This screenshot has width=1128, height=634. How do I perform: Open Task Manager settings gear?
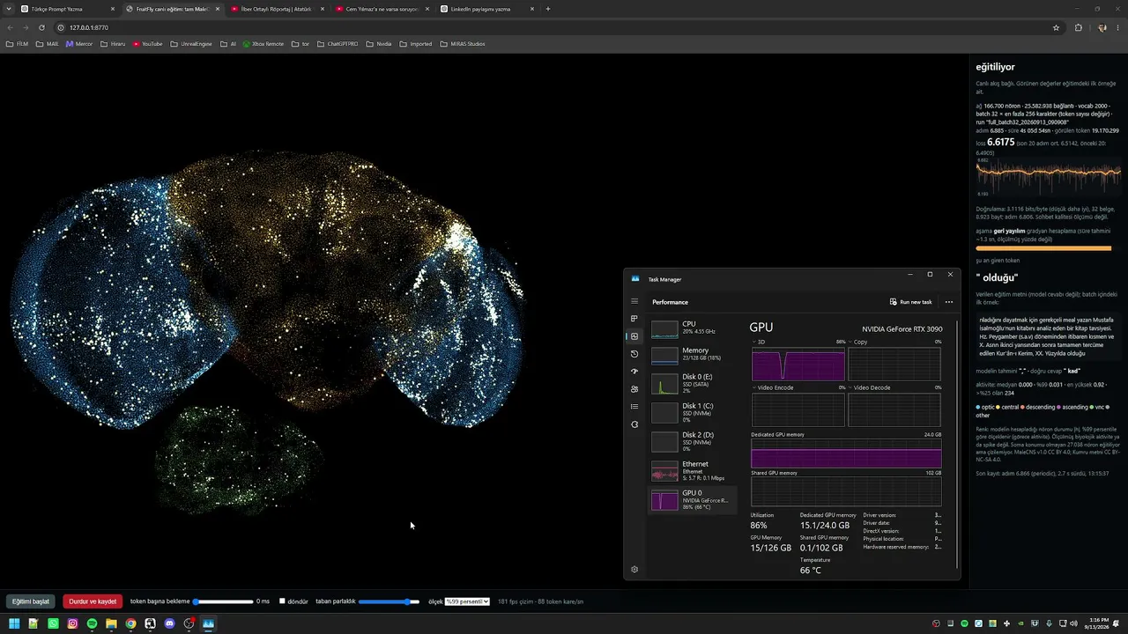pos(634,570)
